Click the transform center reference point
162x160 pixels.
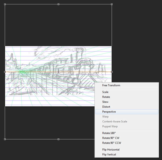pyautogui.click(x=58, y=72)
